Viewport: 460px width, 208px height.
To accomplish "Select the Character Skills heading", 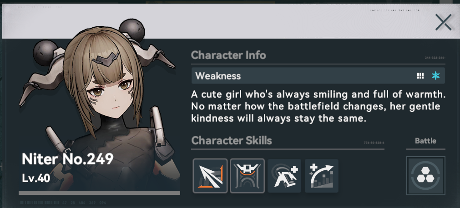I will coord(232,141).
